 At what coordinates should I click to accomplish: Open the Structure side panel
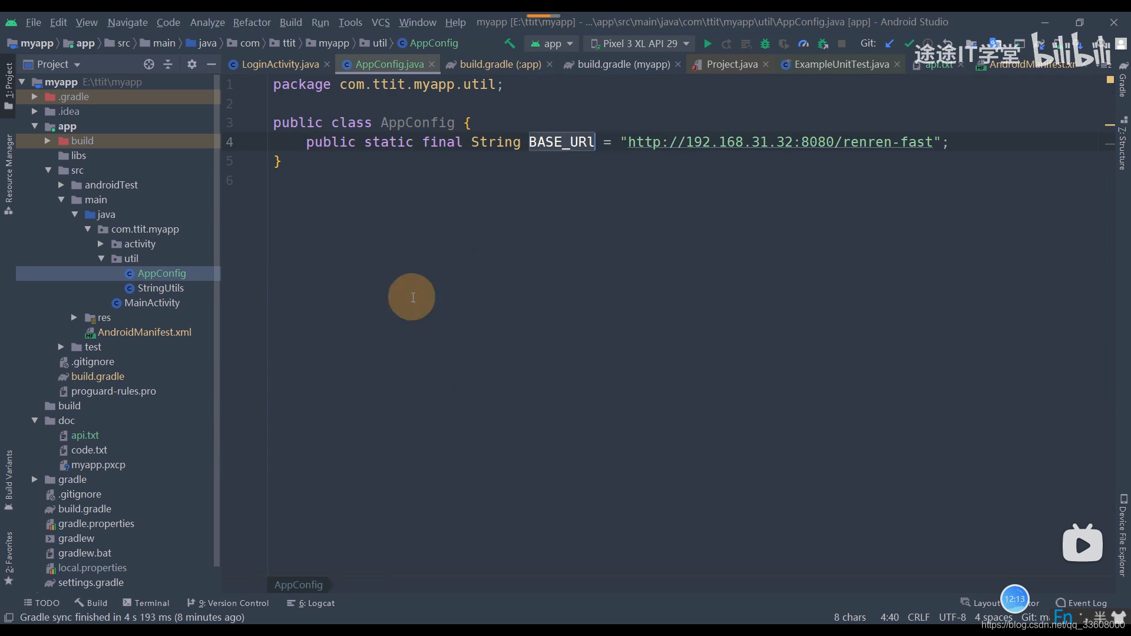tap(1123, 143)
